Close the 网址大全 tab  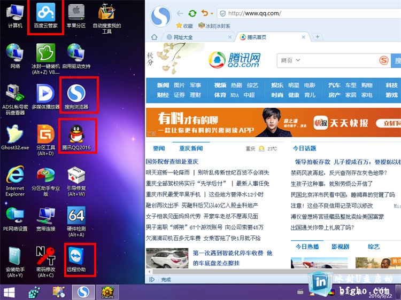[230, 37]
